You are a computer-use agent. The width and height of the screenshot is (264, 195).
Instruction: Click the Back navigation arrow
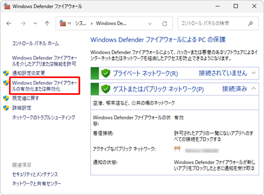[9, 23]
